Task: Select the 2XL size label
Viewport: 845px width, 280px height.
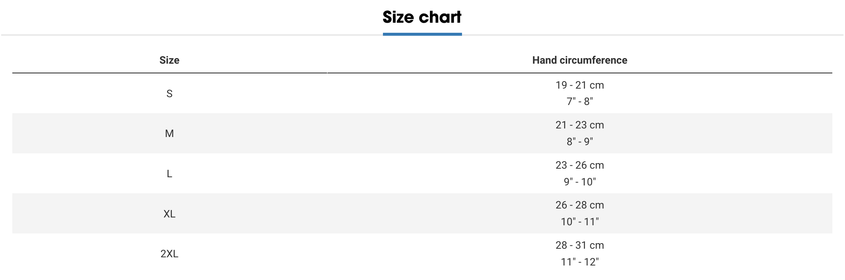Action: pos(169,254)
